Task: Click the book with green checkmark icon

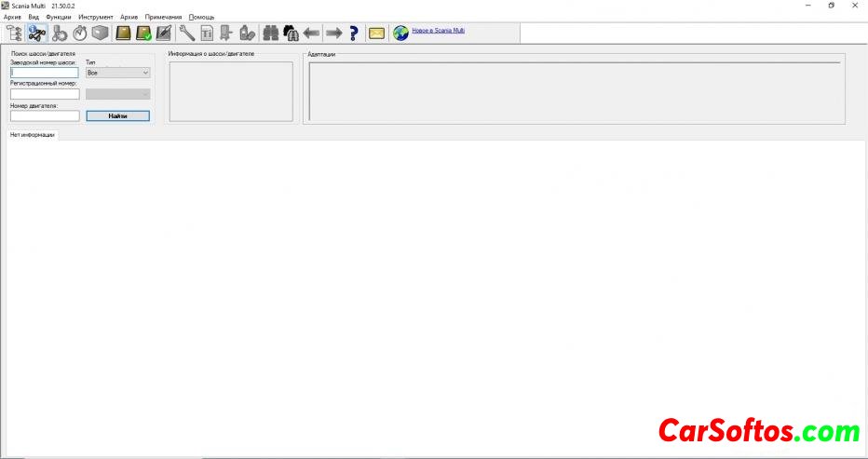Action: [x=143, y=34]
